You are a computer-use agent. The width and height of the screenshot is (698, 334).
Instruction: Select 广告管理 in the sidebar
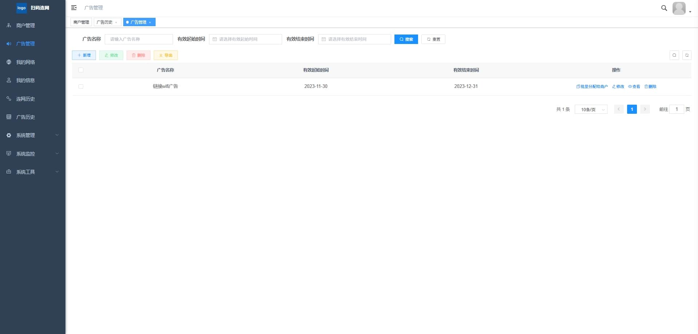33,44
